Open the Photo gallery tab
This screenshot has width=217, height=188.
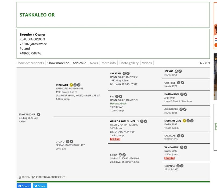click(129, 63)
